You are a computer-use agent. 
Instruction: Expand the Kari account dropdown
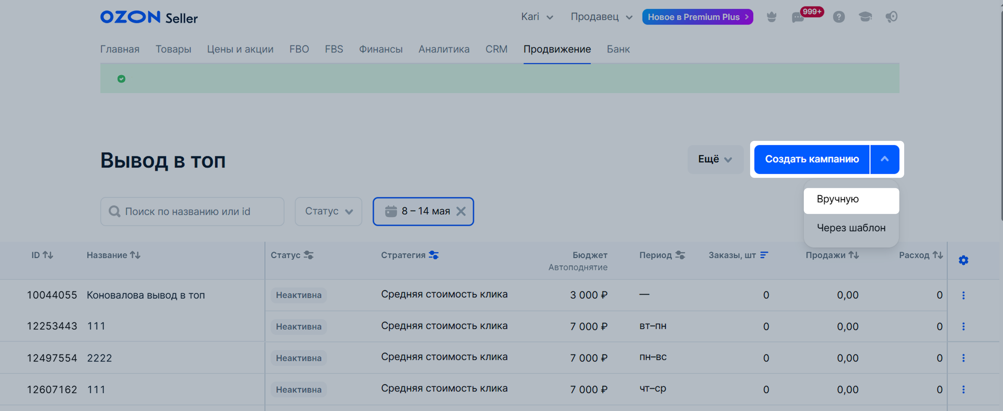click(537, 17)
